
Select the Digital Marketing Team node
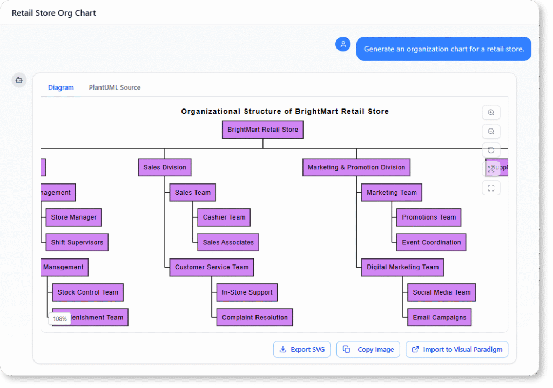[402, 267]
